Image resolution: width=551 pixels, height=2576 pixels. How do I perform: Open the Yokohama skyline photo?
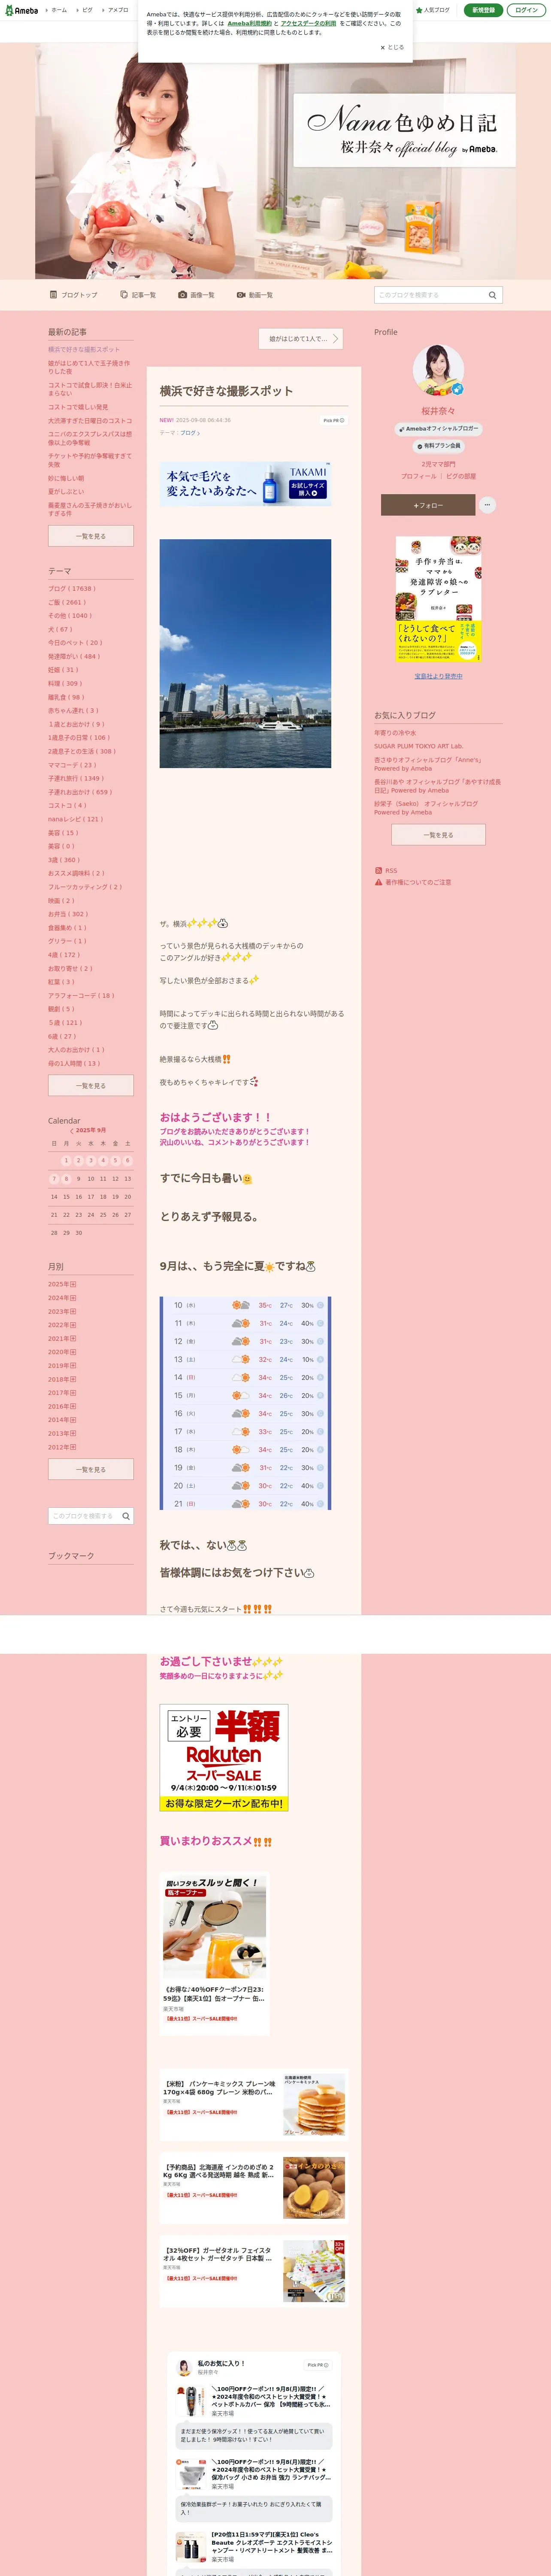(245, 654)
